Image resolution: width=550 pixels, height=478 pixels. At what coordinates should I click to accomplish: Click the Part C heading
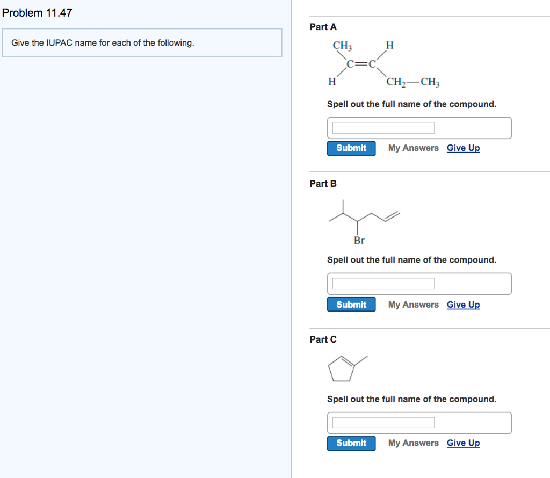click(x=323, y=339)
